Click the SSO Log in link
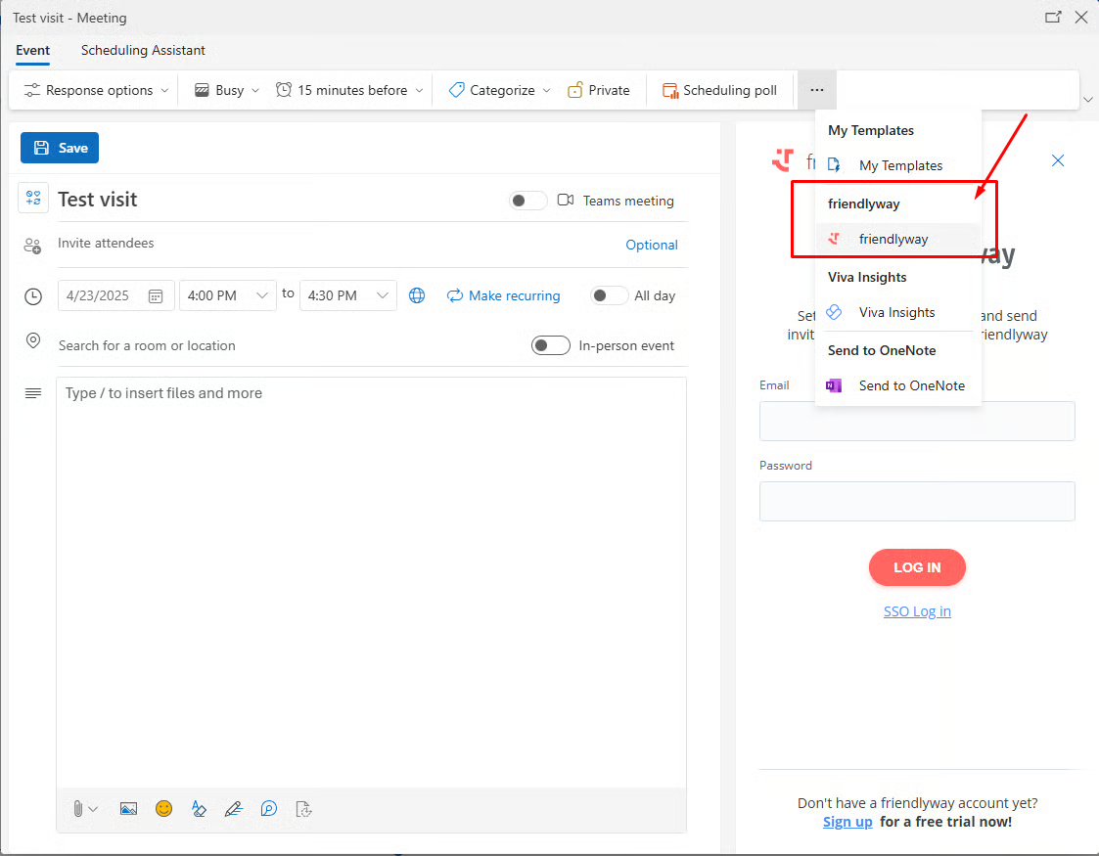The height and width of the screenshot is (856, 1099). (x=917, y=611)
